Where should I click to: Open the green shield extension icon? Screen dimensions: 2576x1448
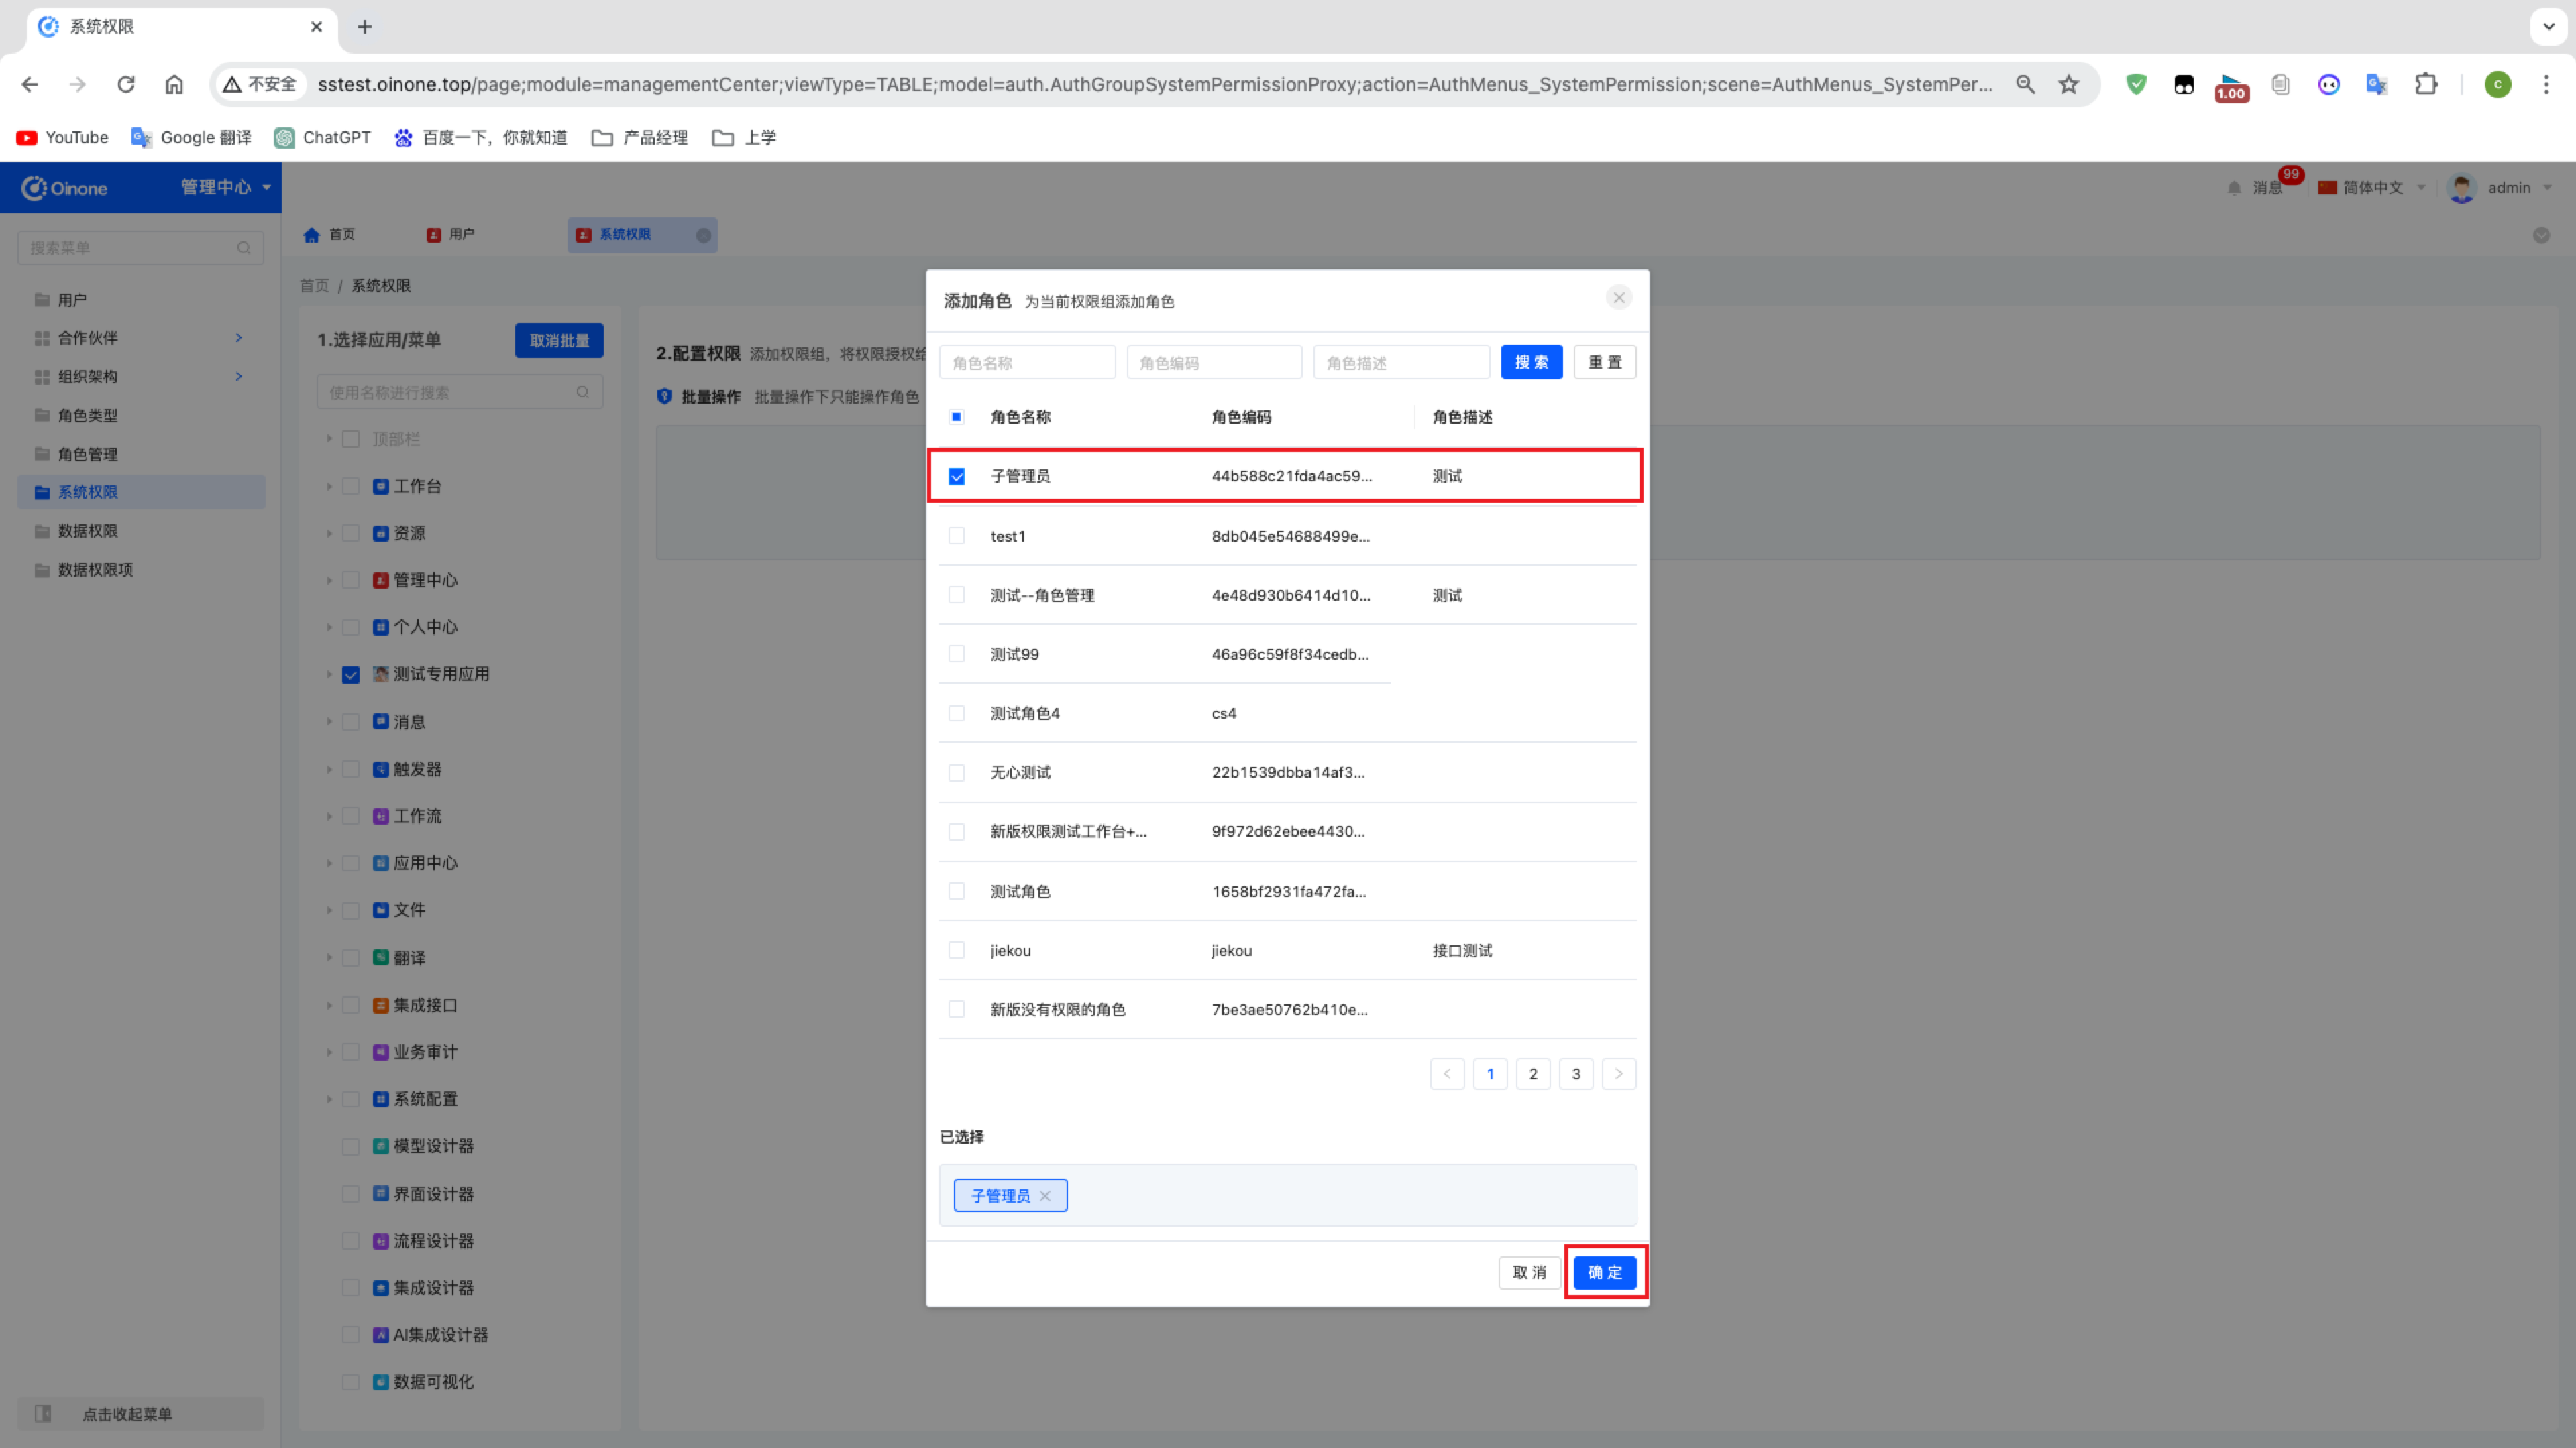point(2136,85)
